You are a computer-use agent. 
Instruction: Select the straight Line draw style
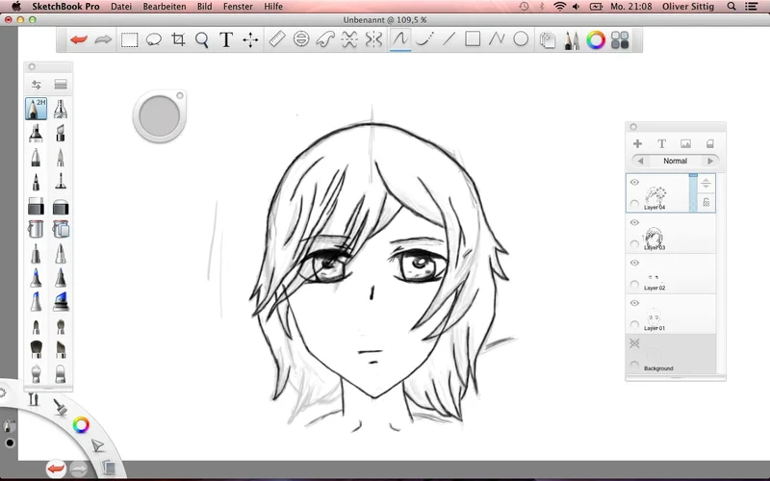[x=449, y=38]
